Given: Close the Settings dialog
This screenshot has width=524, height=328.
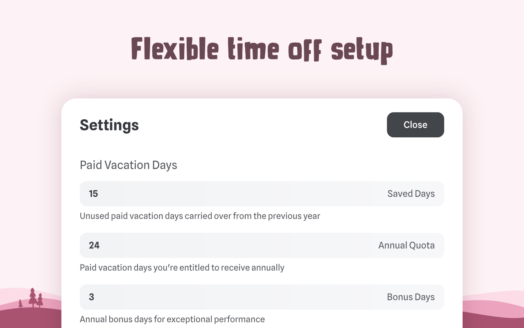Looking at the screenshot, I should tap(415, 125).
